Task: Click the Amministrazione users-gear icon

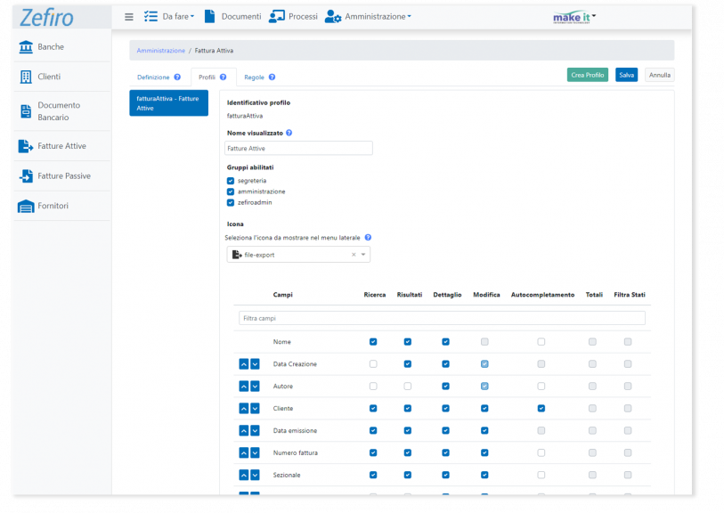Action: tap(333, 17)
